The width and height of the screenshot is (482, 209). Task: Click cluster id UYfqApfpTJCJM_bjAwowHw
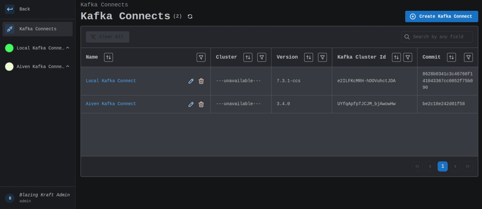(x=366, y=104)
